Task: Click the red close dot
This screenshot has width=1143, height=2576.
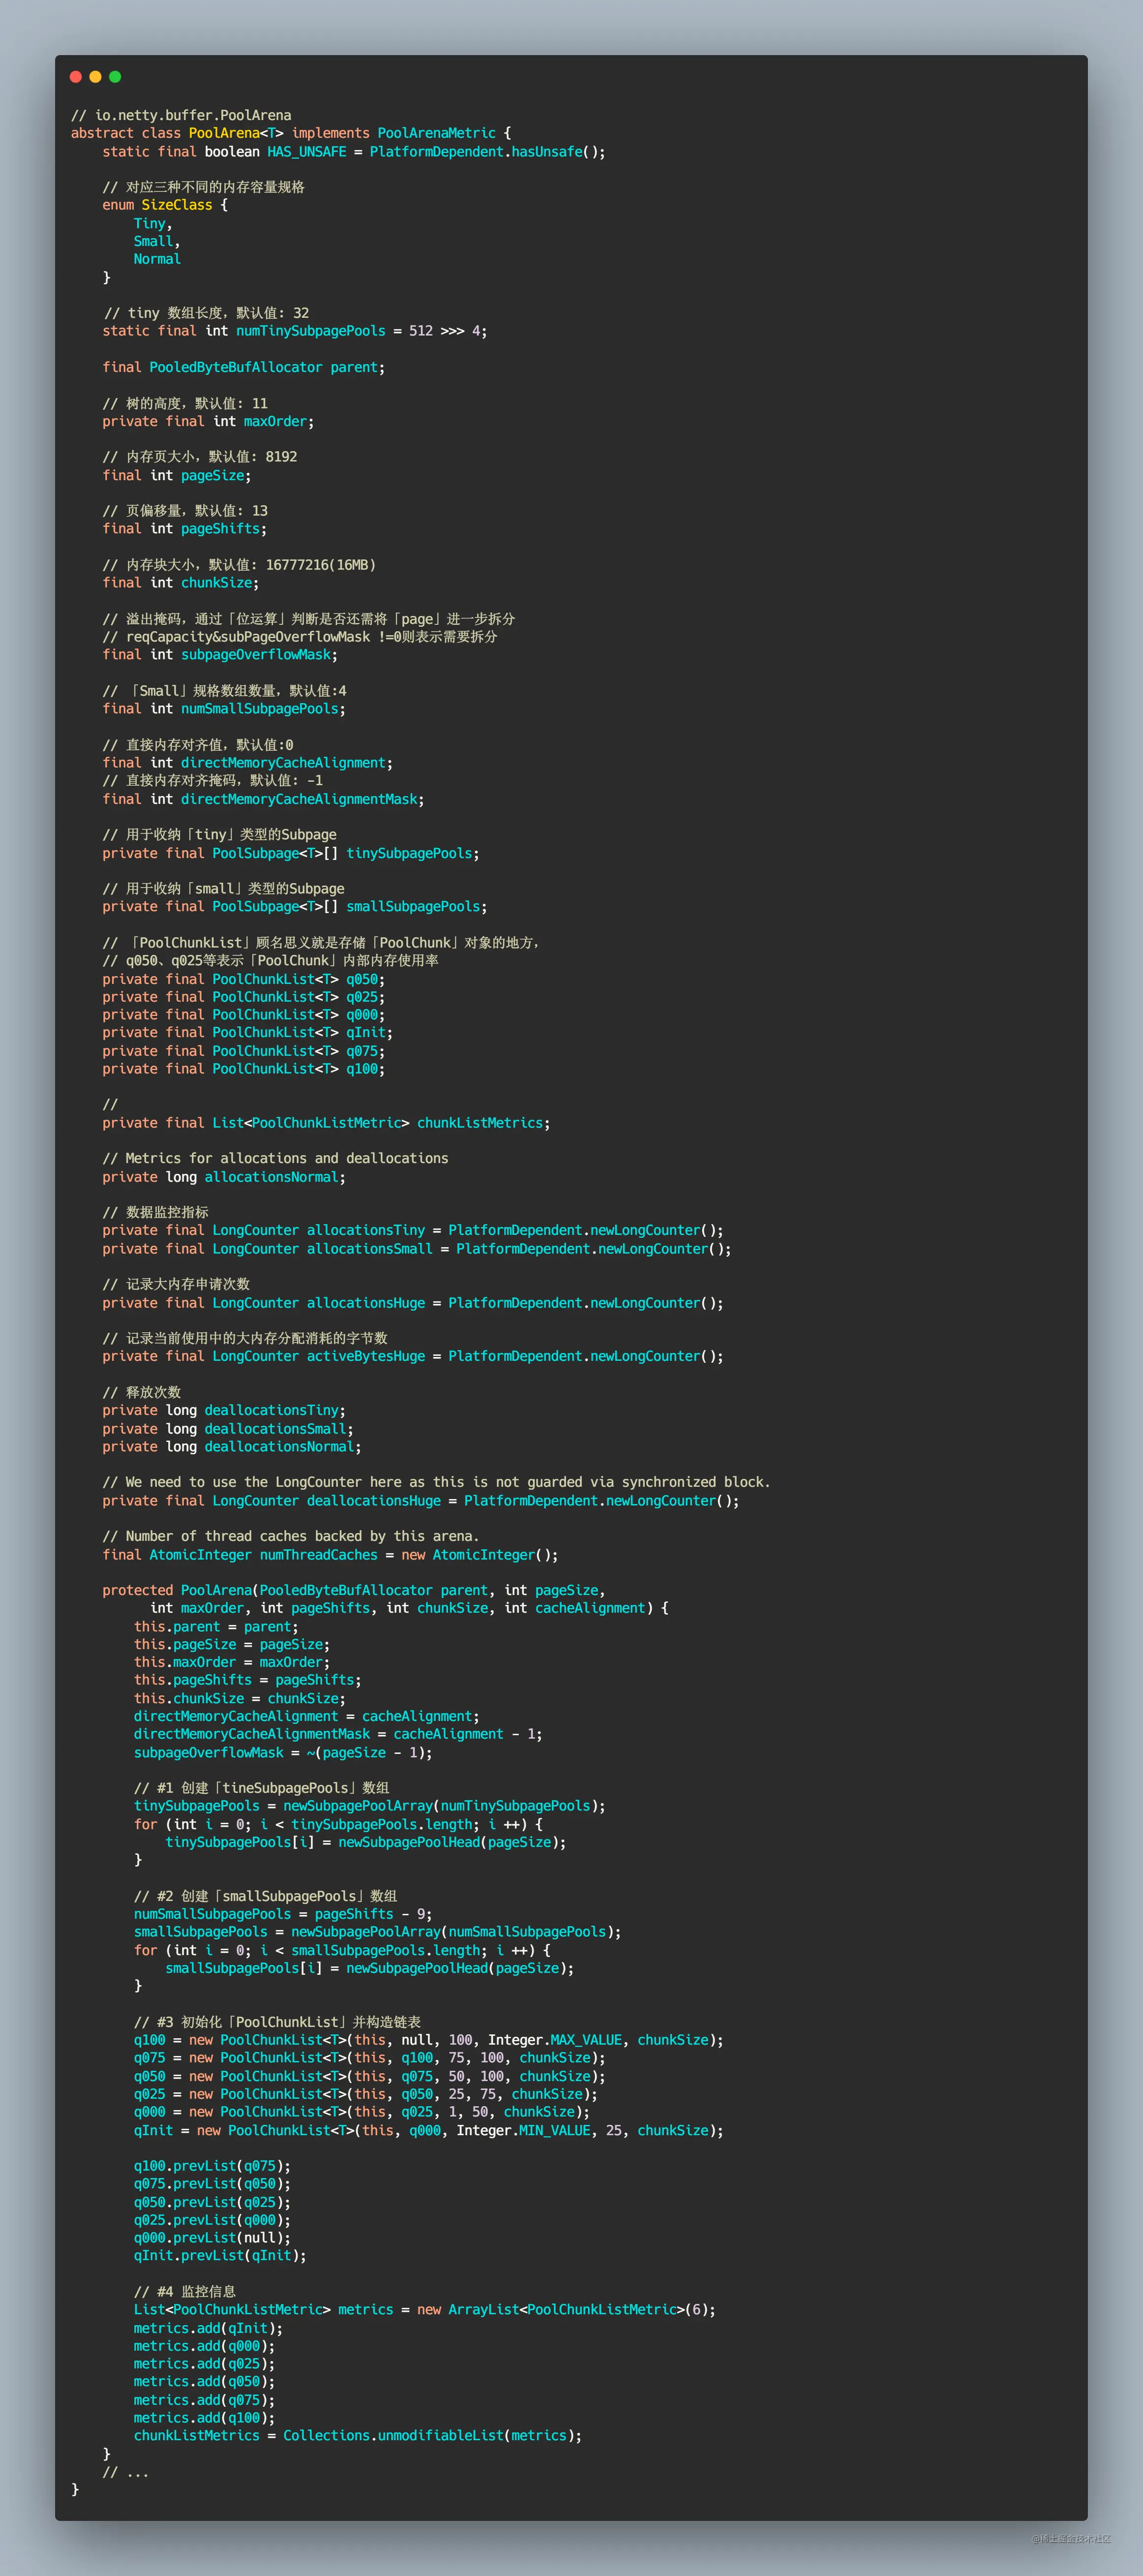Action: point(76,77)
